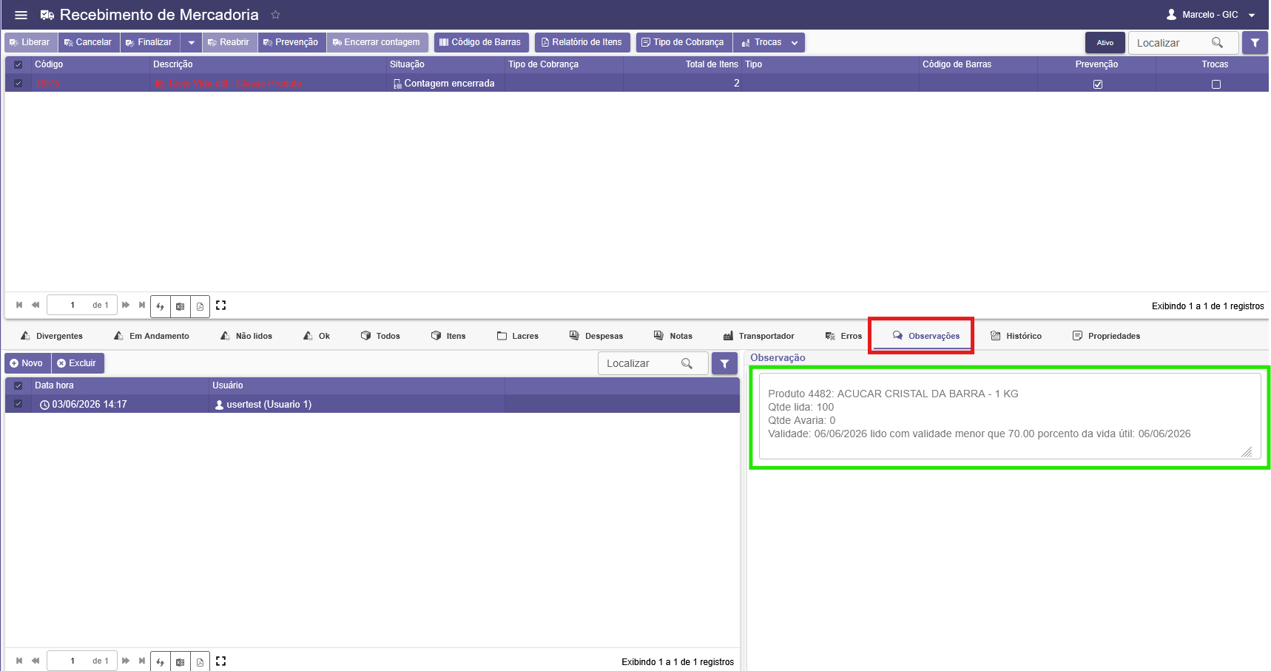Open the observations filter funnel icon

[724, 363]
